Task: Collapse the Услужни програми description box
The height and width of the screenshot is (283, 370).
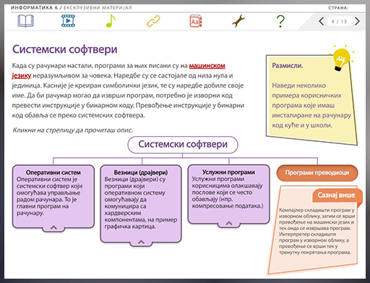Action: (229, 224)
